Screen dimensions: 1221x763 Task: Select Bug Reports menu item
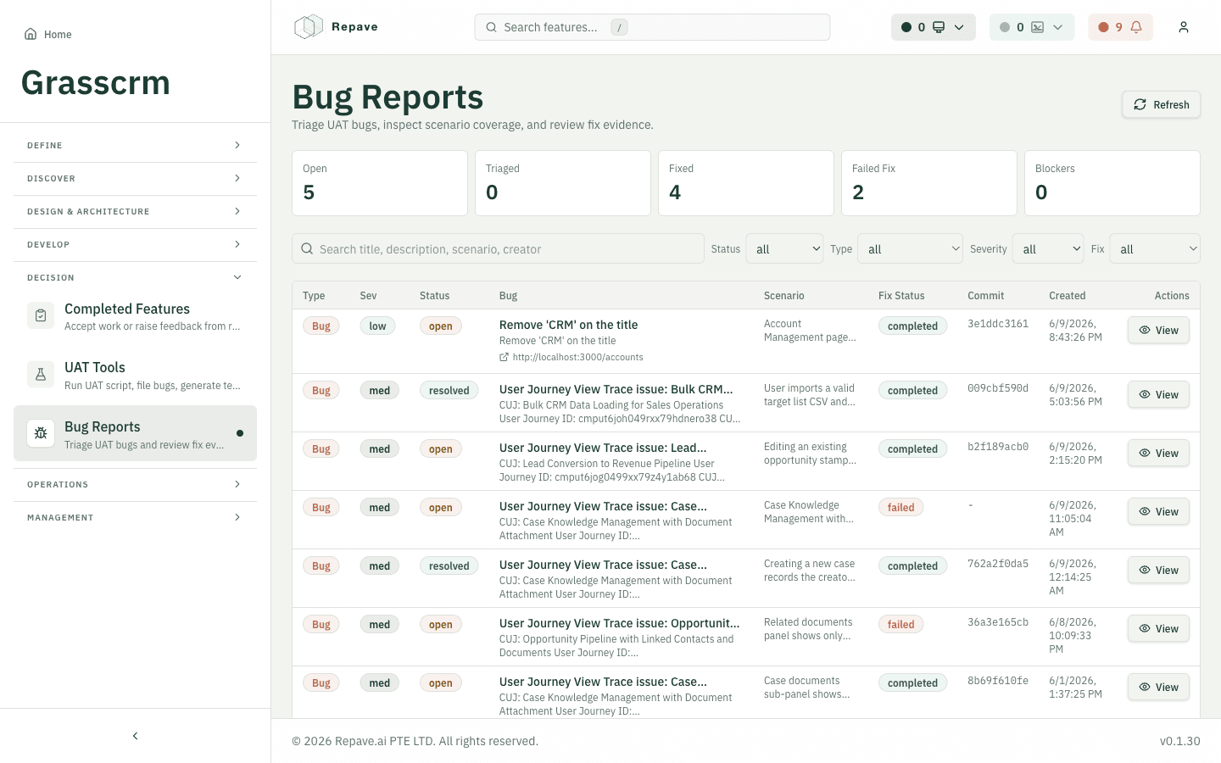(x=135, y=433)
